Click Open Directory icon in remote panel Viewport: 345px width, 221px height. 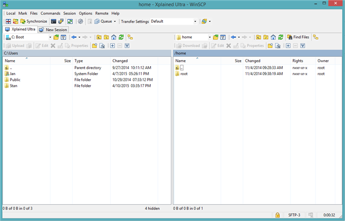click(x=216, y=37)
